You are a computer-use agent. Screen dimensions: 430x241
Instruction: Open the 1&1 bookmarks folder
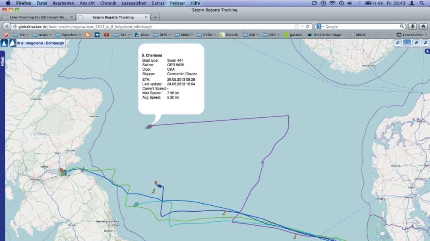coord(122,35)
